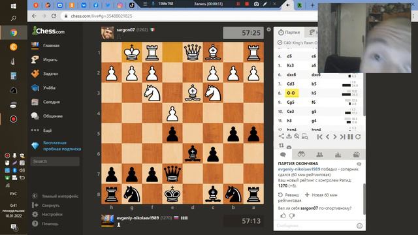
Task: Open recorder pencil drawing tool
Action: pyautogui.click(x=265, y=4)
